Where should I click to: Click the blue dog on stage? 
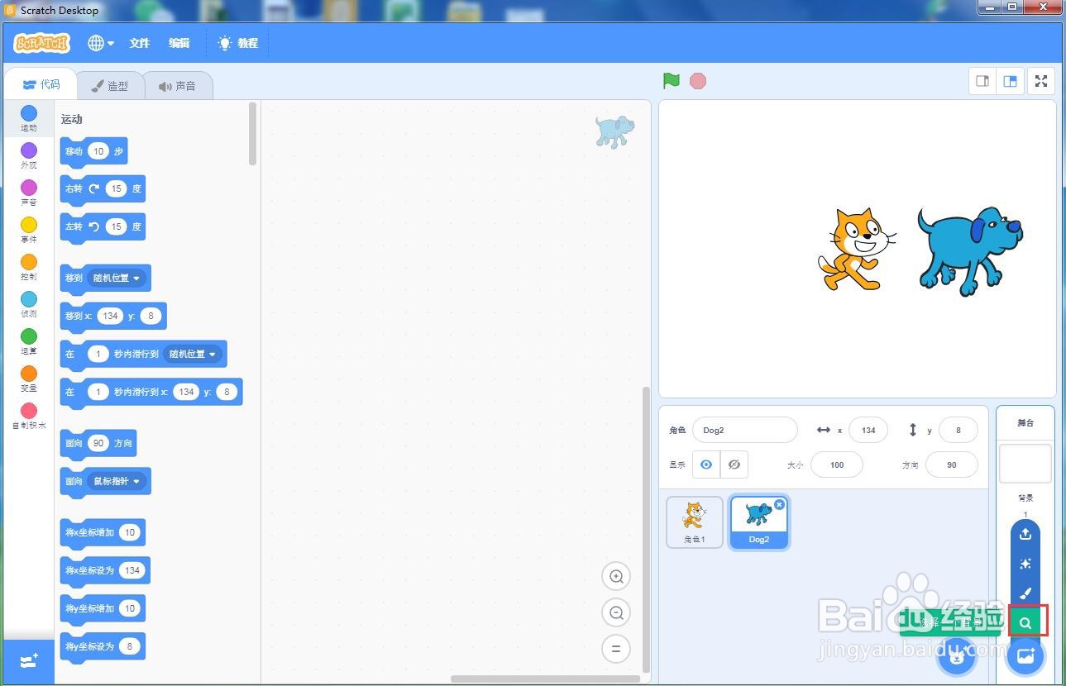(x=969, y=250)
